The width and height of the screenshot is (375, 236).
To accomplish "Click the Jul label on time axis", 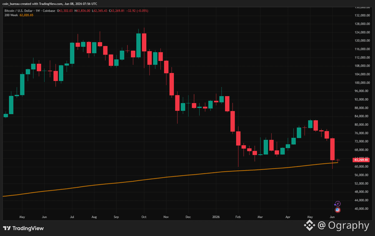I will pos(72,217).
